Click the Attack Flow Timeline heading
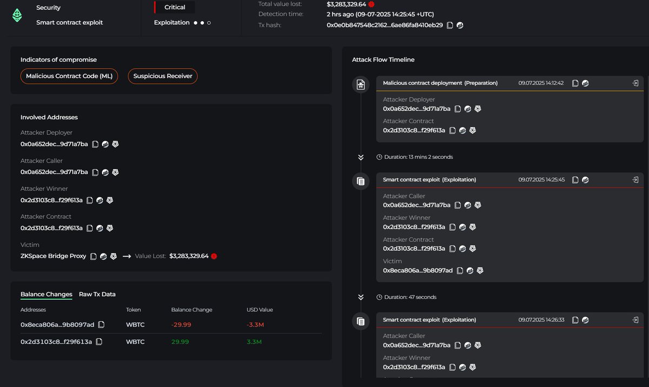 pos(383,59)
